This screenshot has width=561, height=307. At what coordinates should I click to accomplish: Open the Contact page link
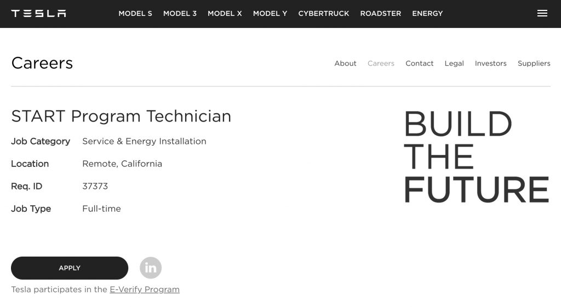419,63
